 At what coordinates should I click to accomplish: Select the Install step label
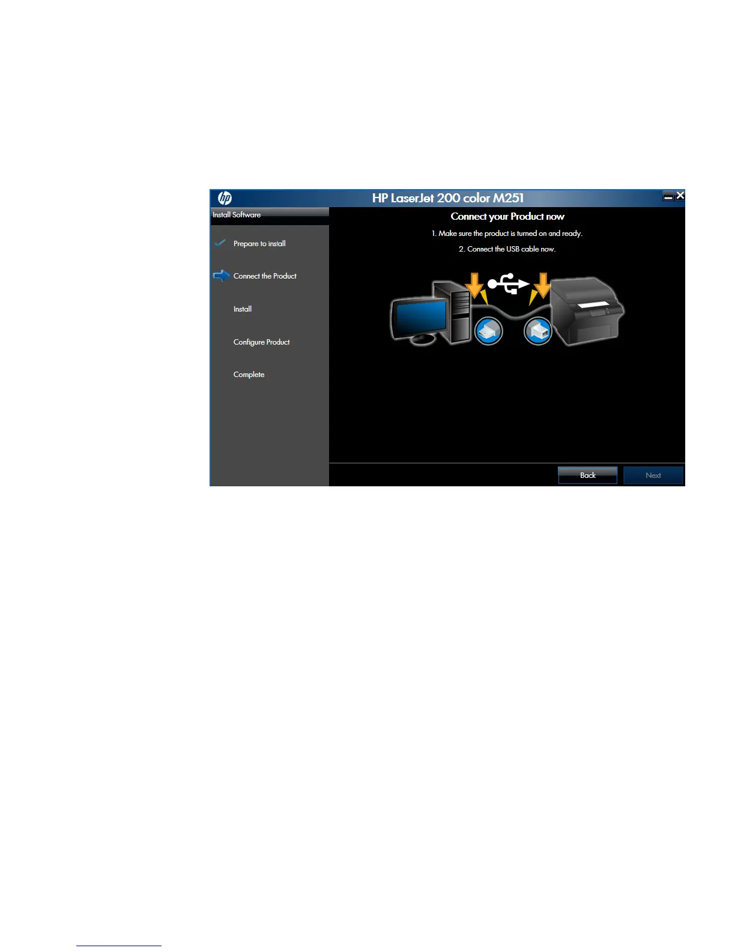click(x=243, y=309)
